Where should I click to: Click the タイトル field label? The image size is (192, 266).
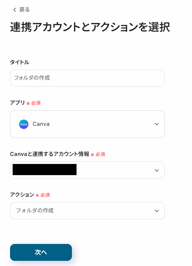19,62
